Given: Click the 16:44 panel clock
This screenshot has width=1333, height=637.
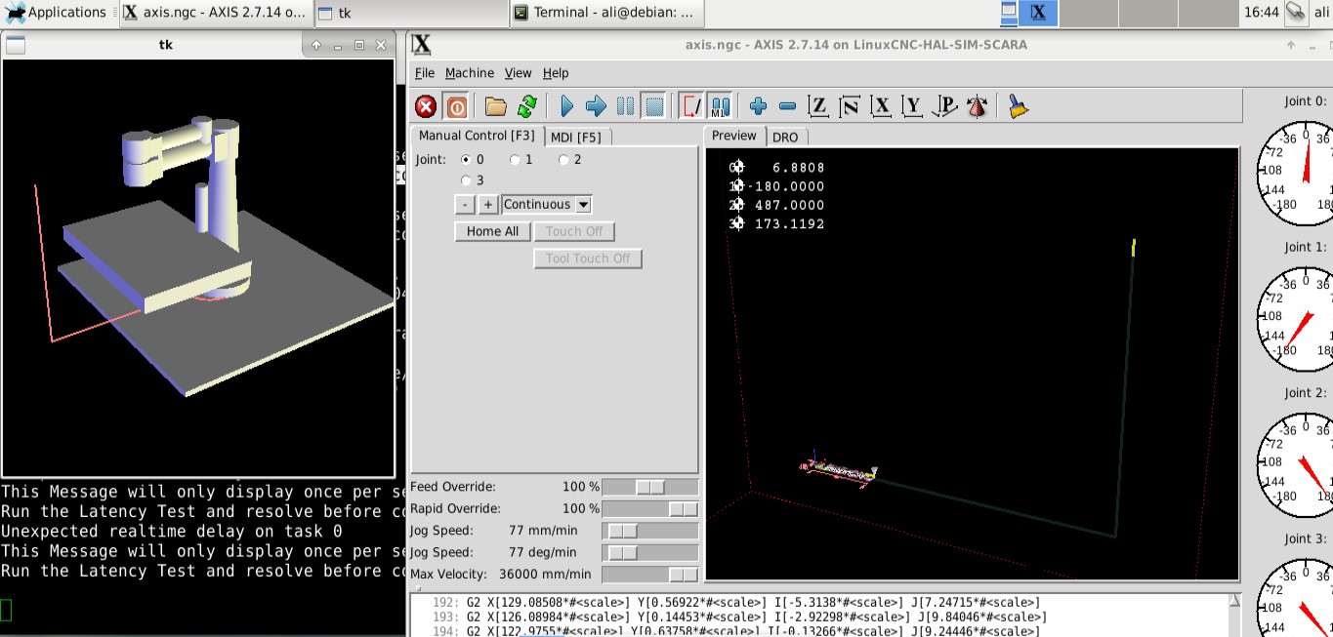Looking at the screenshot, I should (x=1262, y=13).
